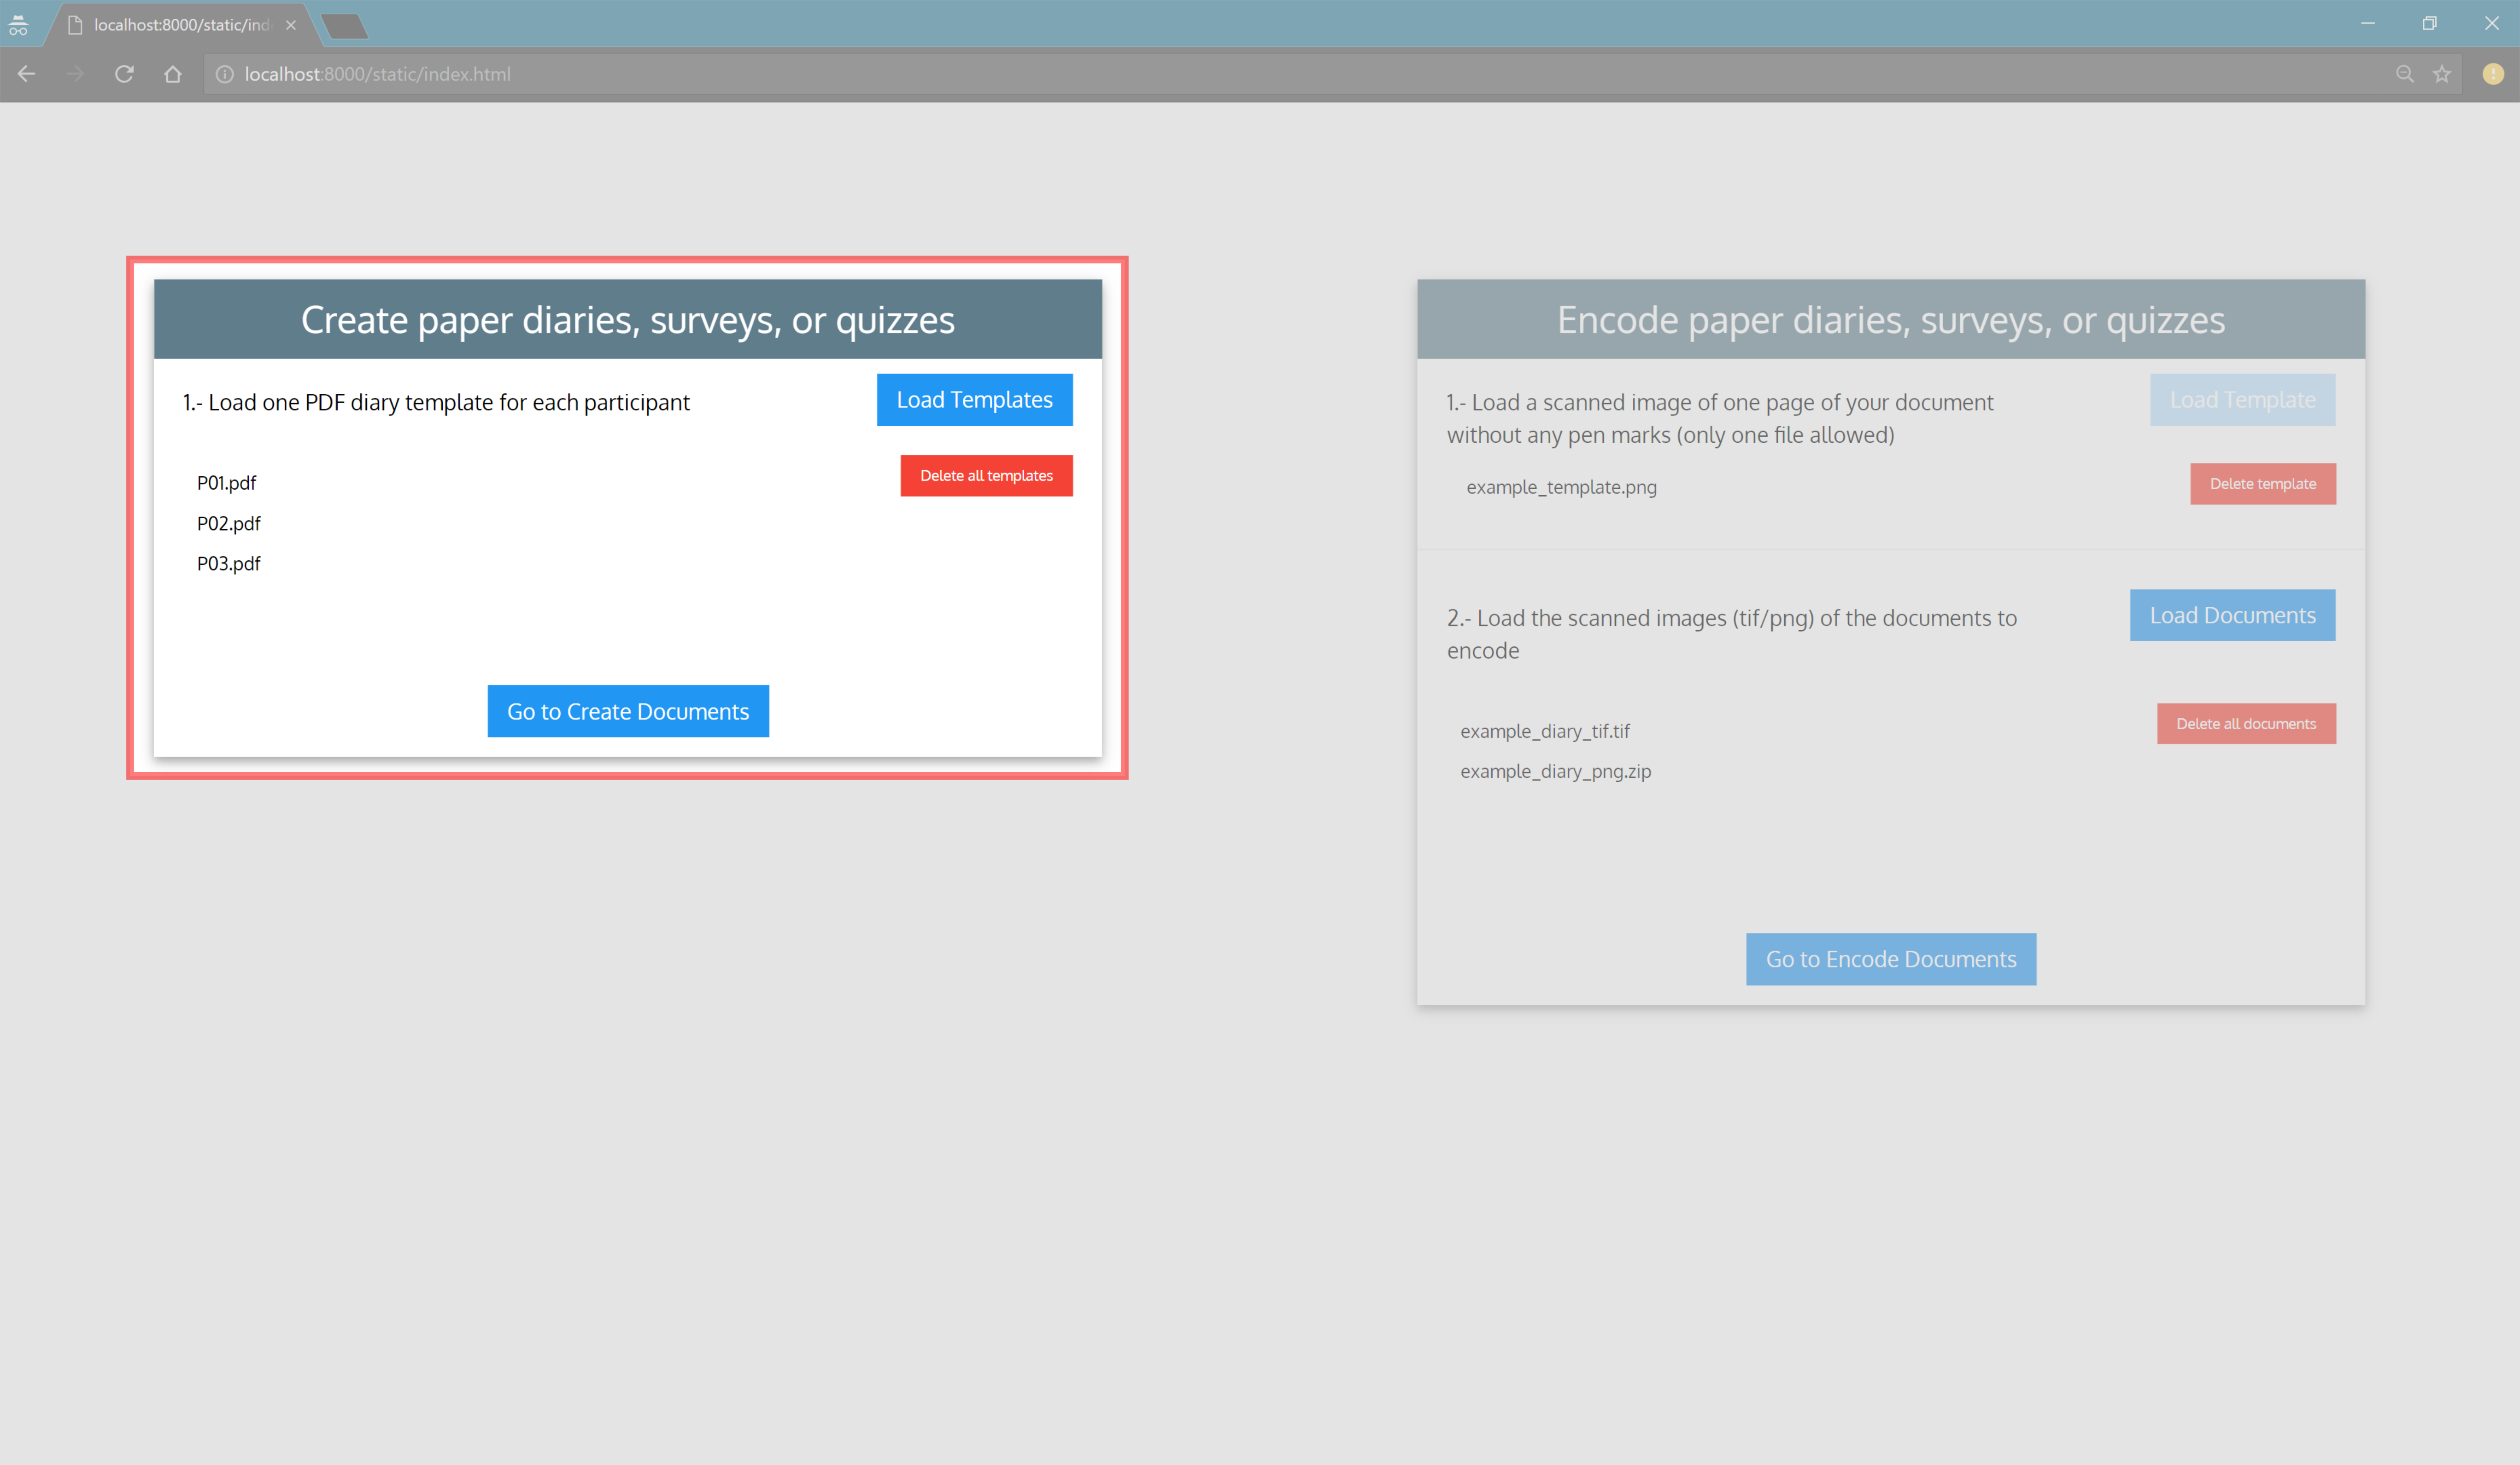Bookmark this page with the star icon
Viewport: 2520px width, 1465px height.
(2442, 74)
